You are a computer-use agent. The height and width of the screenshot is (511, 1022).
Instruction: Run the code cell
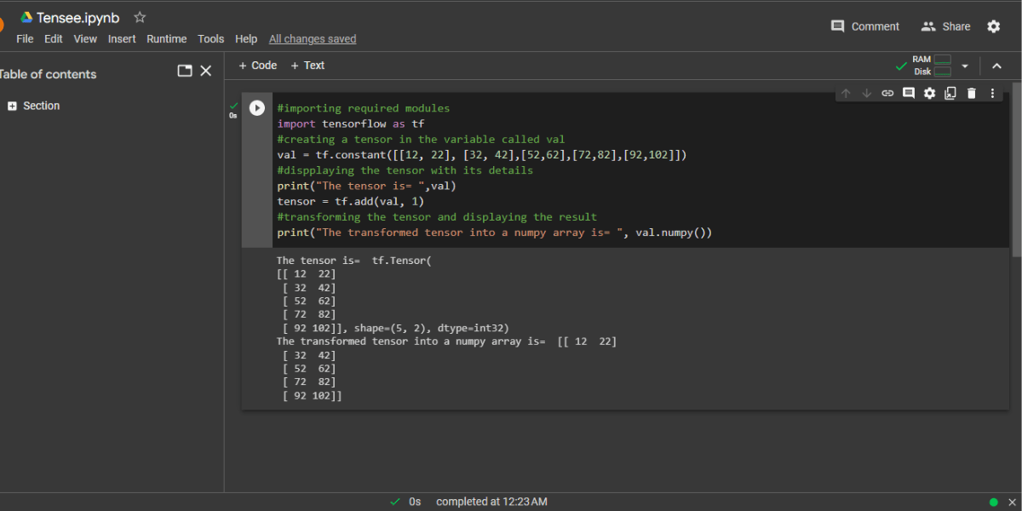click(255, 107)
